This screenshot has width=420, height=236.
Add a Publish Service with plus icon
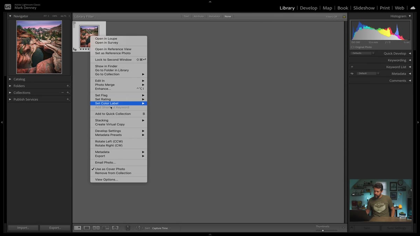tap(68, 99)
